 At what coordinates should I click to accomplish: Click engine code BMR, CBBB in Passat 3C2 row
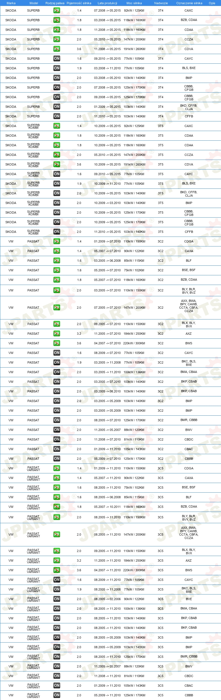(x=189, y=420)
